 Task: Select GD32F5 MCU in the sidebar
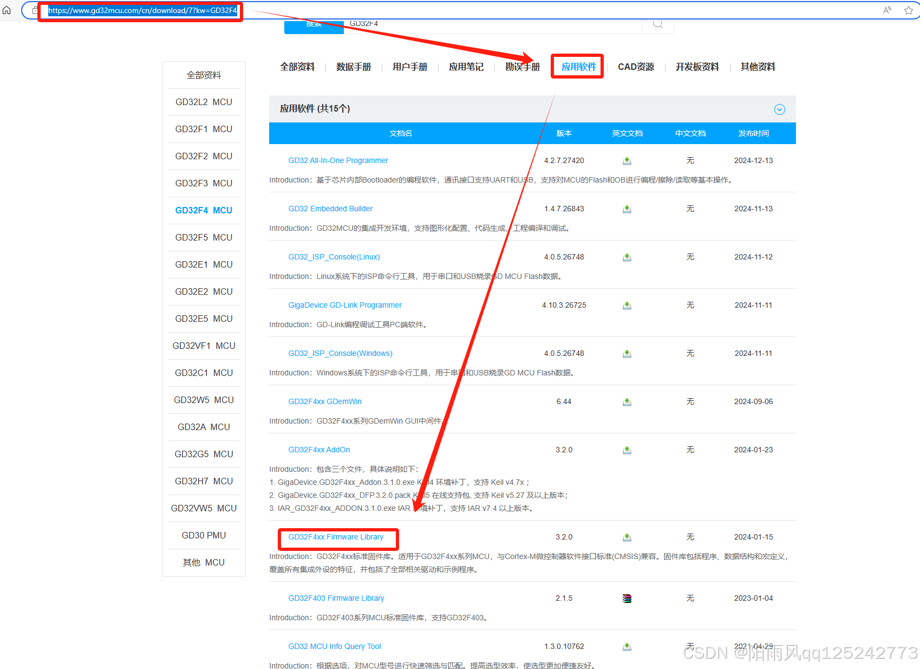(204, 237)
